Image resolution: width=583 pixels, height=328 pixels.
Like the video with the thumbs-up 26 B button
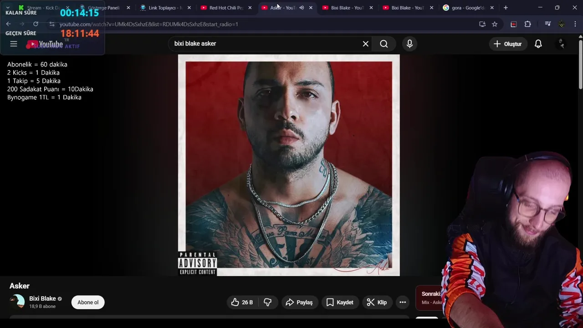click(242, 302)
